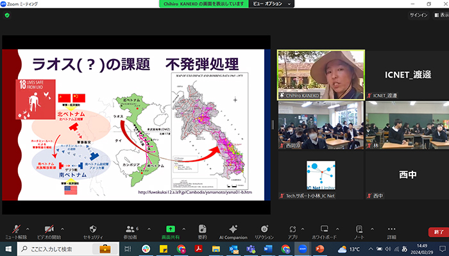The width and height of the screenshot is (449, 256).
Task: Open the View Options (ビュー オプション) dropdown
Action: tap(271, 4)
